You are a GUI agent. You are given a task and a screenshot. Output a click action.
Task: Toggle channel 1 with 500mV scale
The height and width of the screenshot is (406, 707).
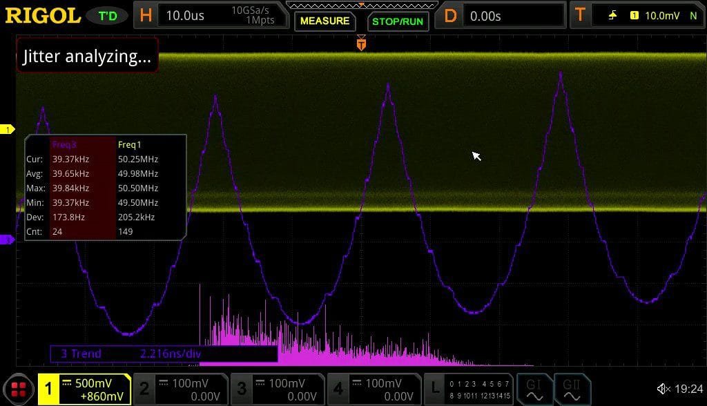[85, 389]
